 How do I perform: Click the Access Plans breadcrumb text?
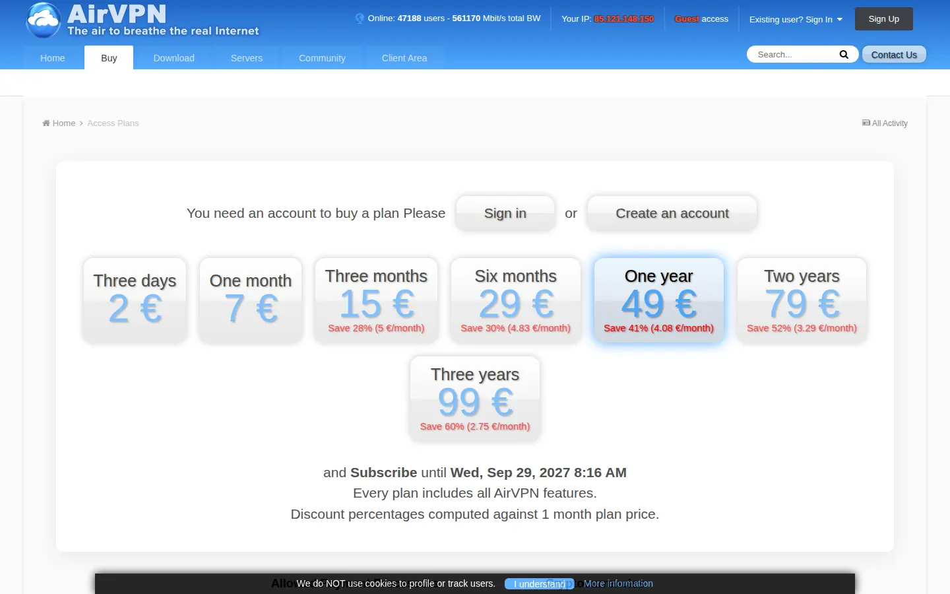[x=113, y=123]
